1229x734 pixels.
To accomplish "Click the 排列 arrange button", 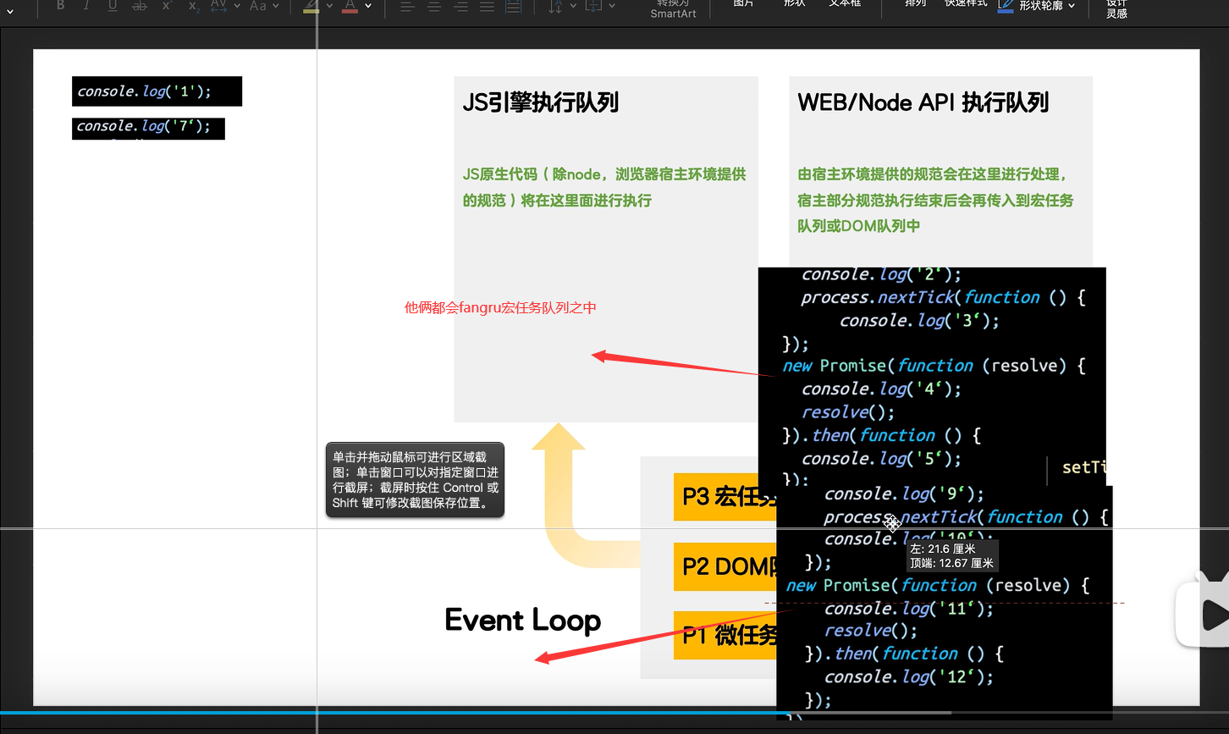I will click(x=915, y=4).
